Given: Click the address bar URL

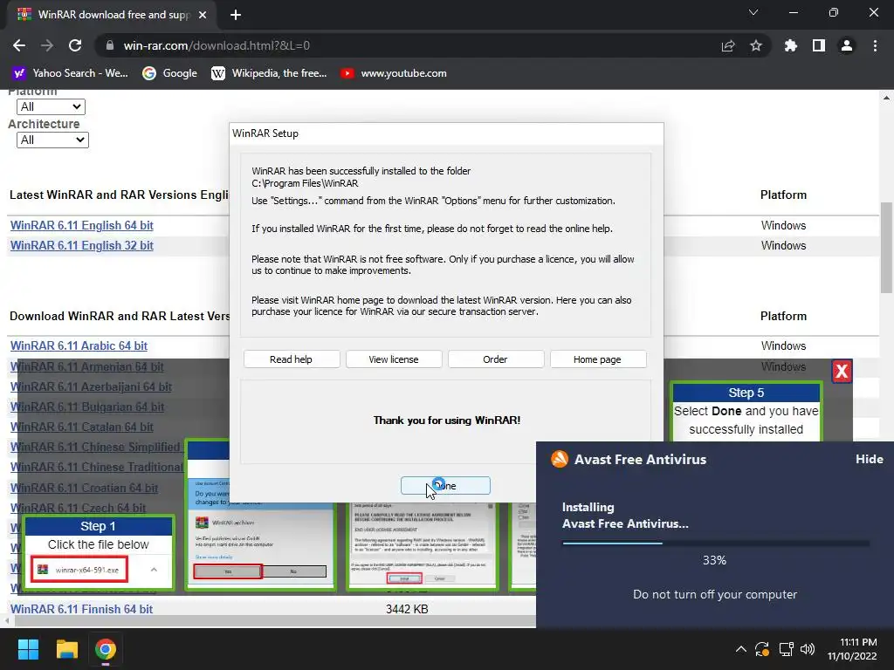Looking at the screenshot, I should pos(217,45).
